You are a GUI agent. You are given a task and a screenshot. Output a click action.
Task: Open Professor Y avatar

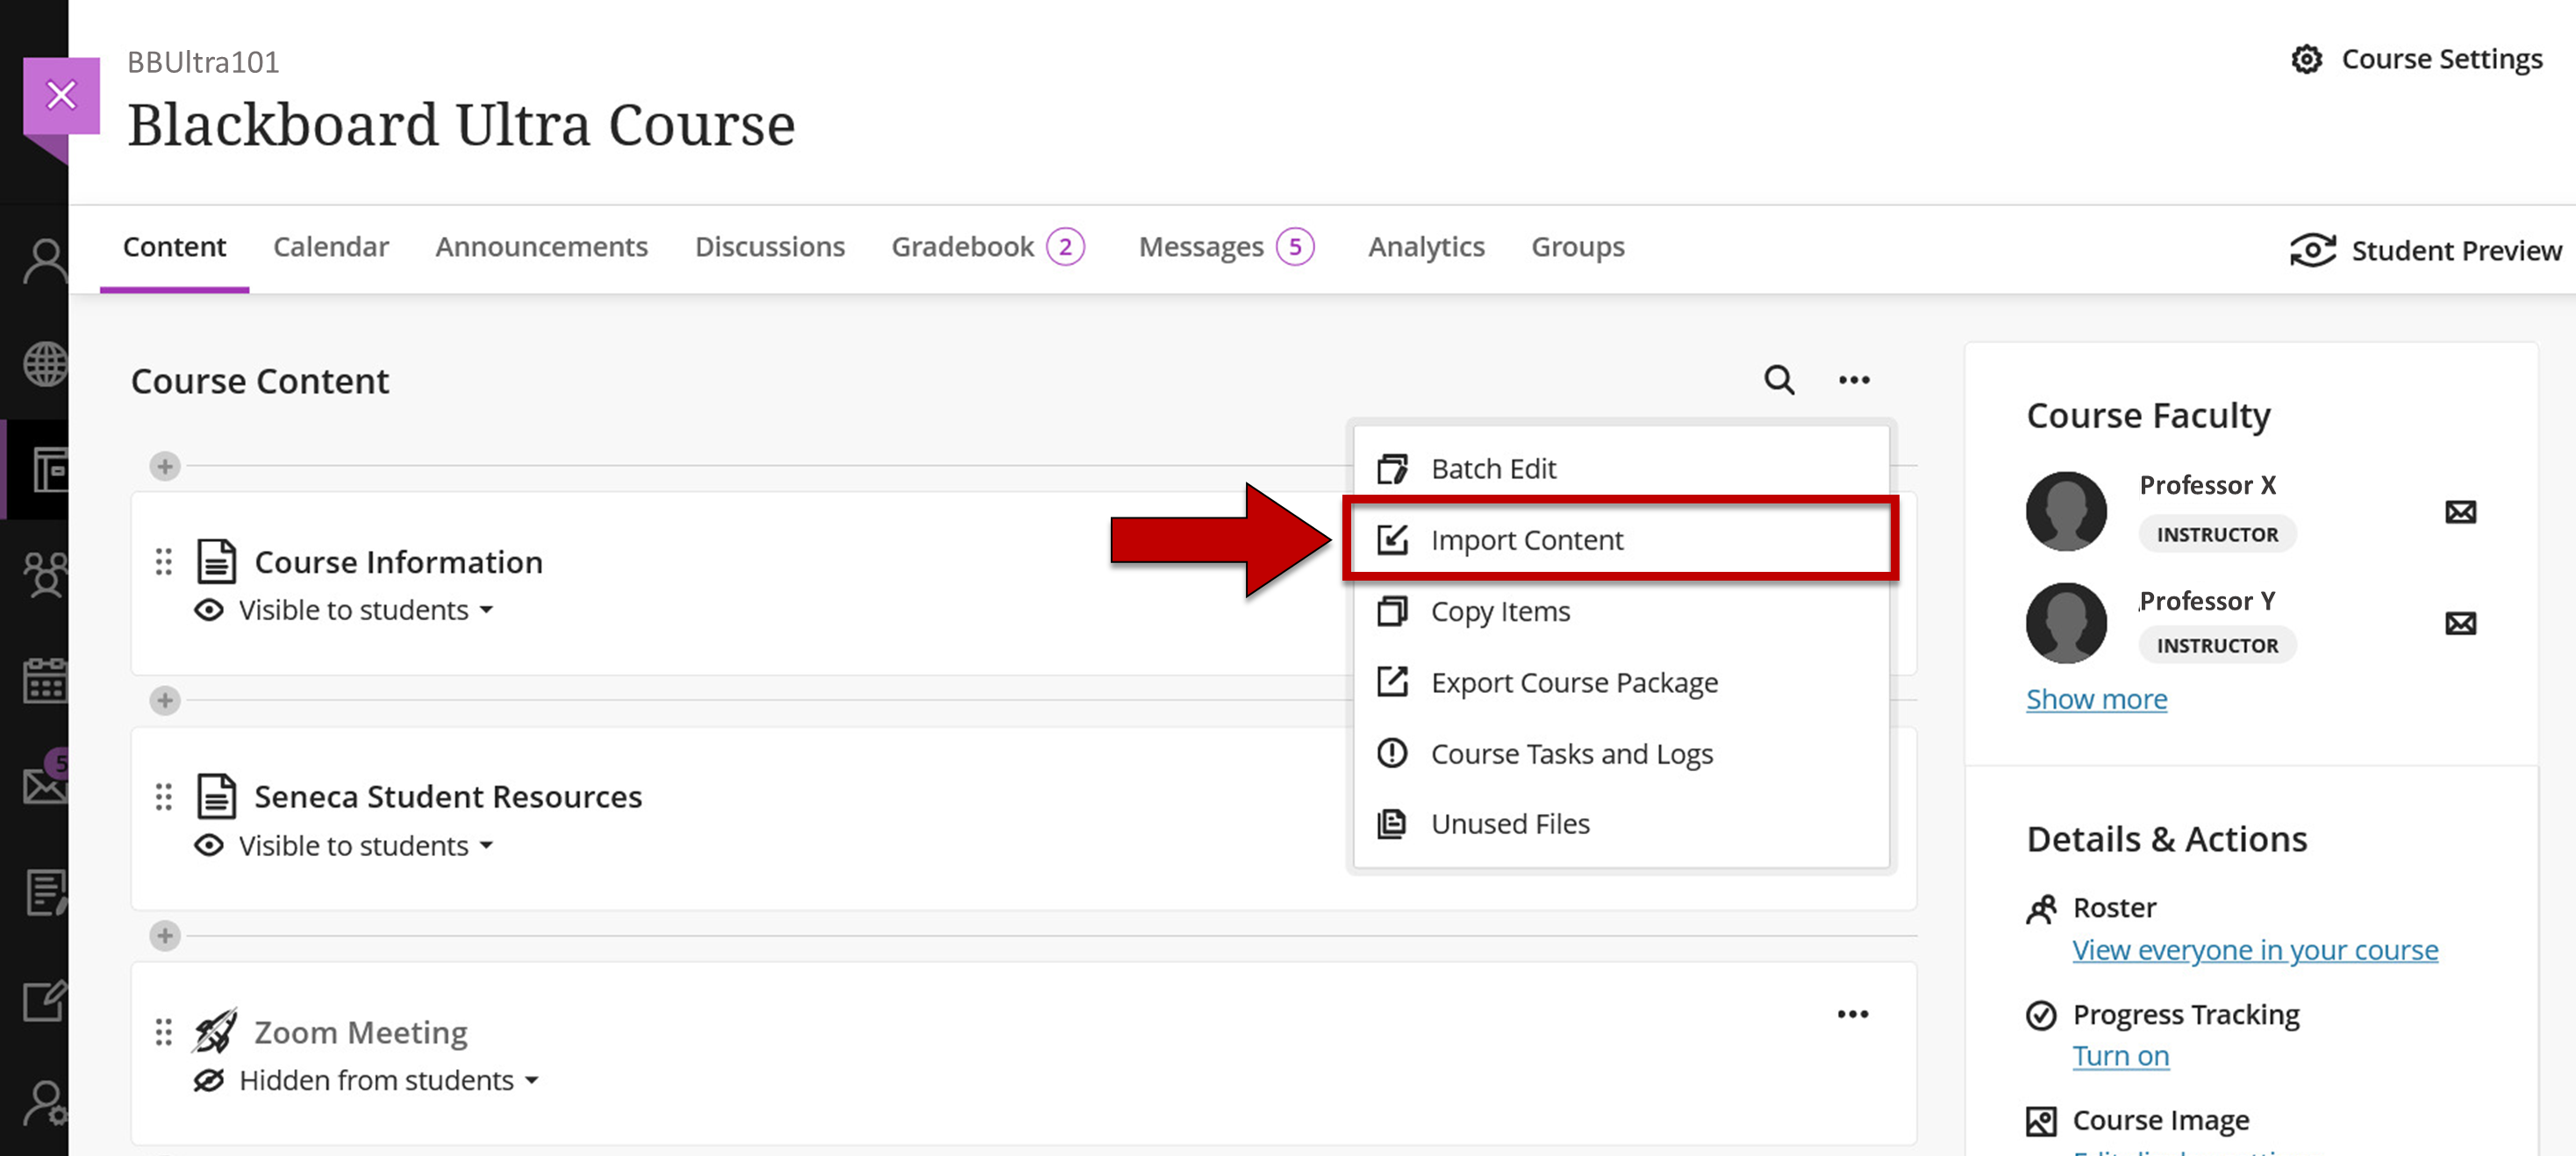tap(2066, 623)
